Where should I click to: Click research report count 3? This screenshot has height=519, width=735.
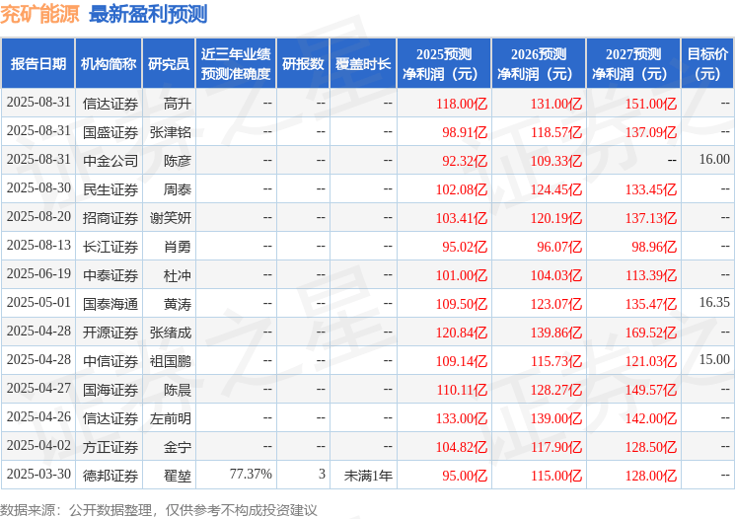(x=322, y=474)
